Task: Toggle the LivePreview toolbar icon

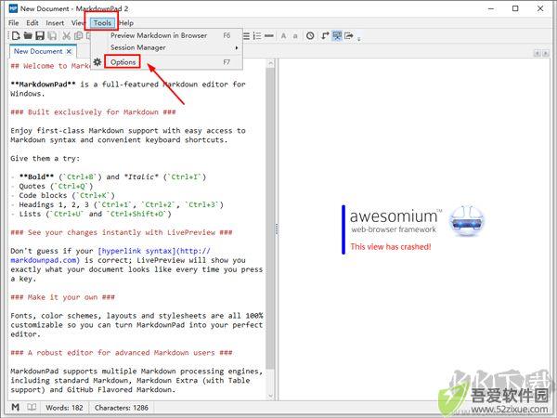Action: click(337, 36)
